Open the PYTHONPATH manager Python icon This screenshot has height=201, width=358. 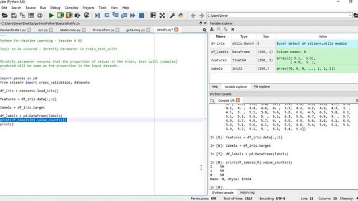coord(181,16)
